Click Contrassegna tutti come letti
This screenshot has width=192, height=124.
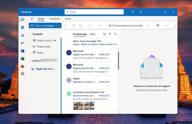[126, 25]
